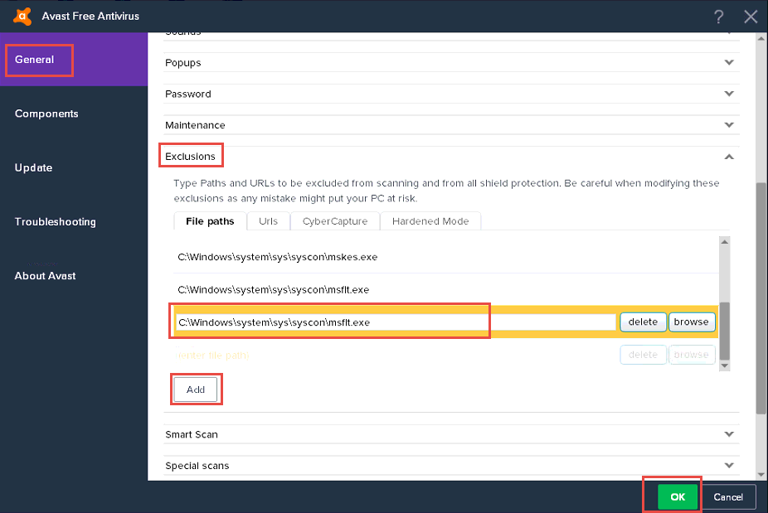
Task: Open the Components settings menu
Action: (46, 114)
